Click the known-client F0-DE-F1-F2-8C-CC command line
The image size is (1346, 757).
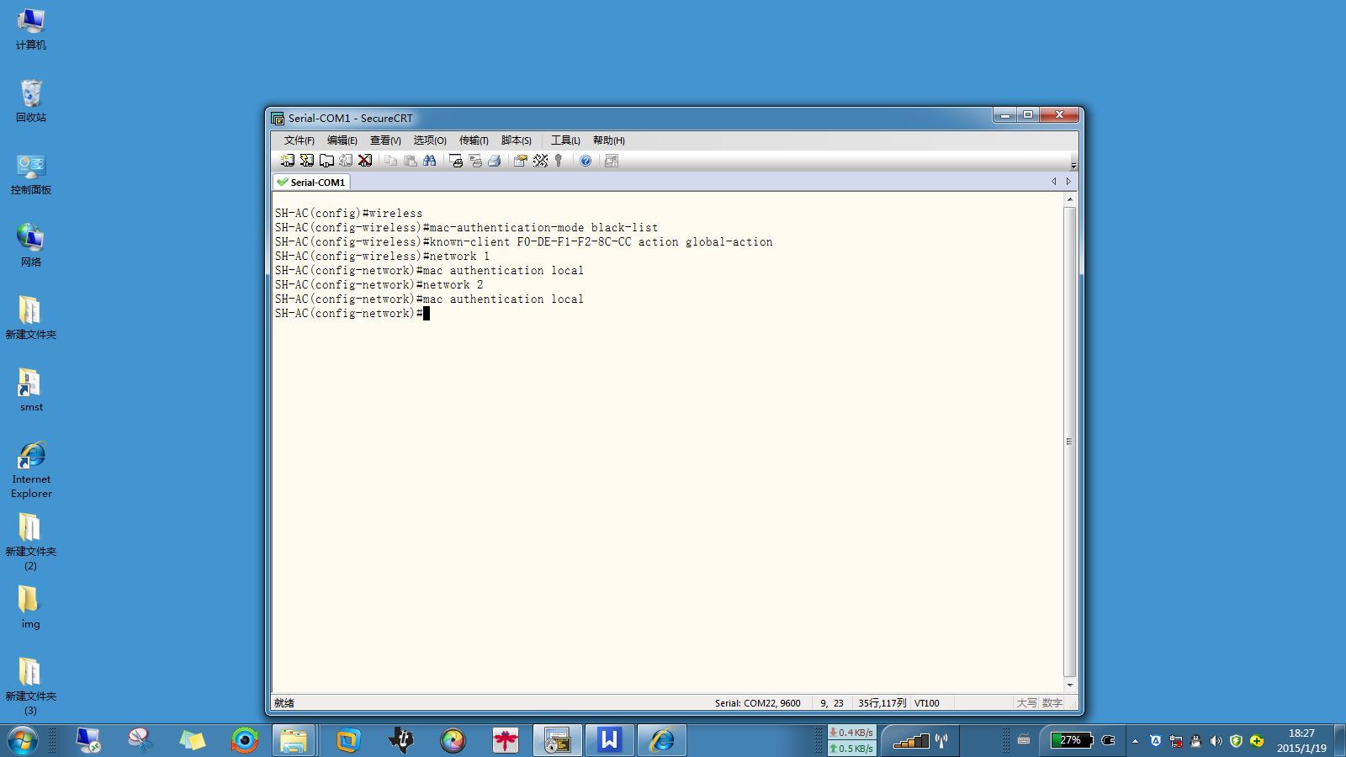tap(524, 241)
